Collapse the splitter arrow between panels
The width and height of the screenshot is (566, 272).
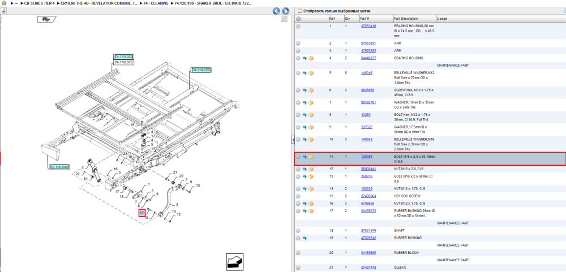(x=293, y=140)
